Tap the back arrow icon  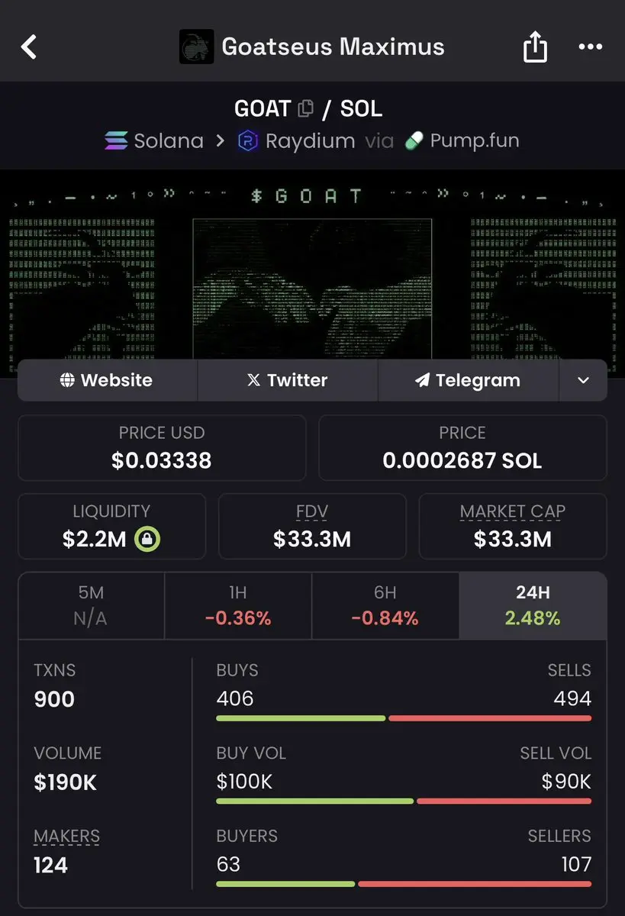click(29, 47)
